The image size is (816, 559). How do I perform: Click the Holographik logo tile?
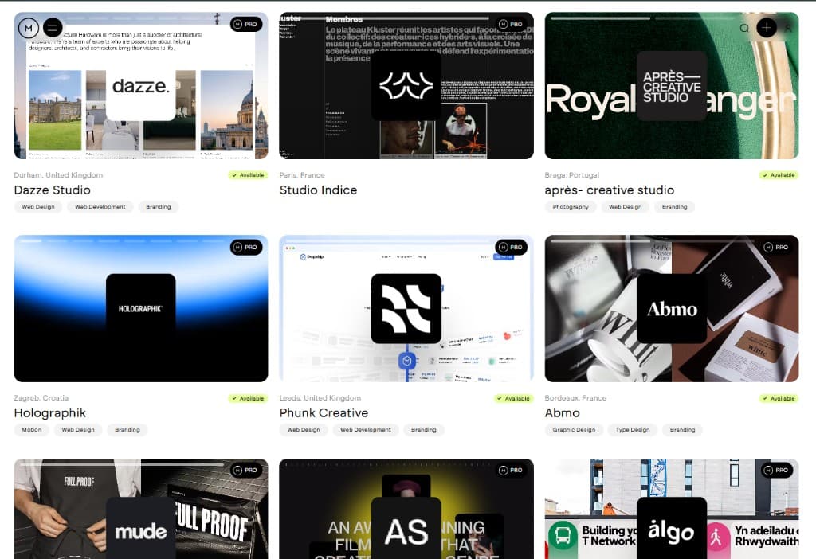pos(140,308)
